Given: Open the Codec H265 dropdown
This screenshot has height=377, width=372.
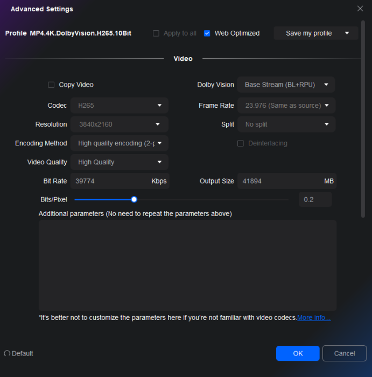Looking at the screenshot, I should (x=120, y=106).
